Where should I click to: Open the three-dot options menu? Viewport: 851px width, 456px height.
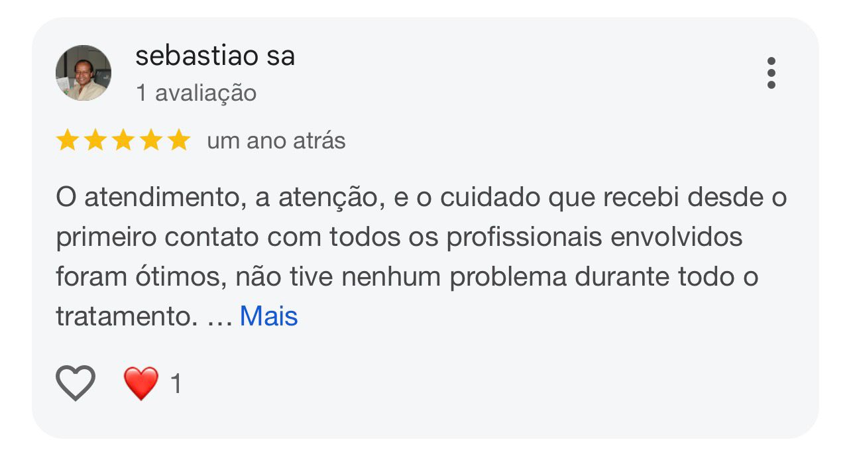(x=771, y=73)
